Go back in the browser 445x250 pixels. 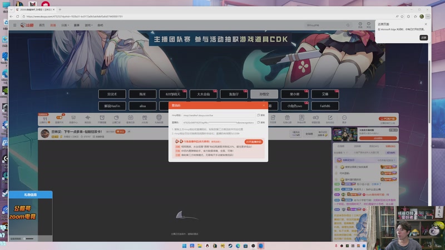tap(11, 17)
